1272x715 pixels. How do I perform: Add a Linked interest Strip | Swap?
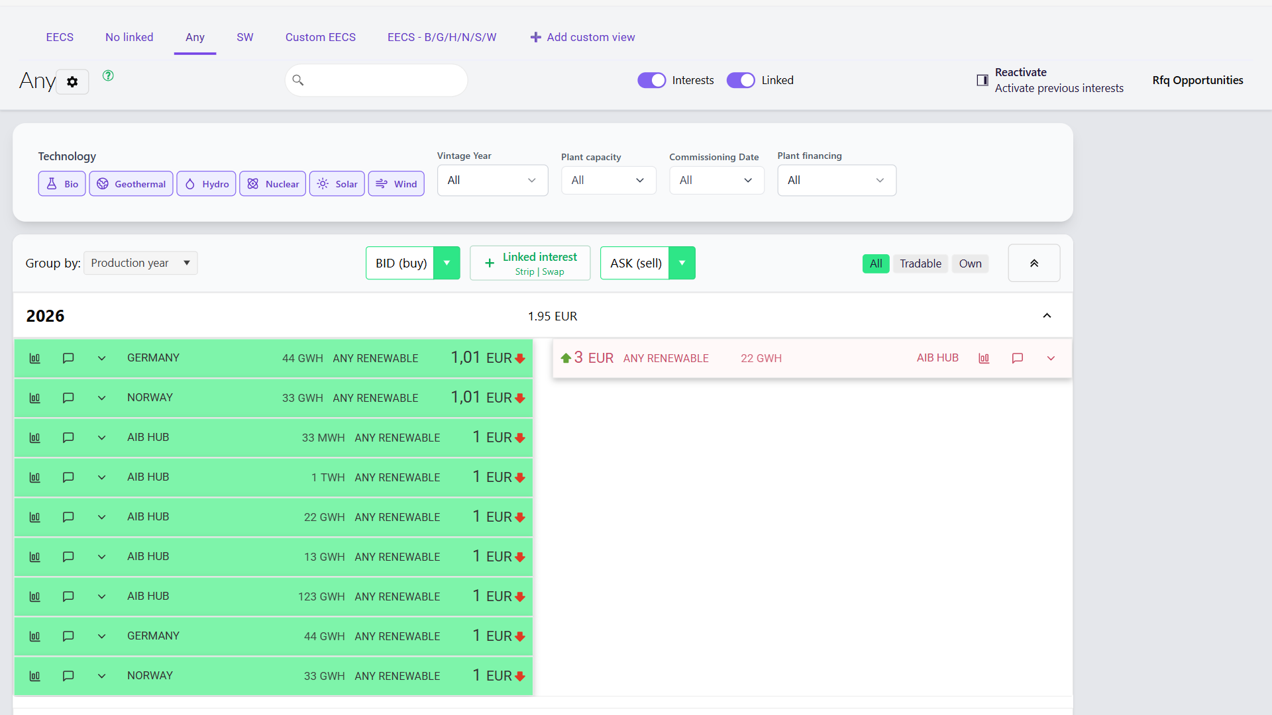(x=530, y=263)
